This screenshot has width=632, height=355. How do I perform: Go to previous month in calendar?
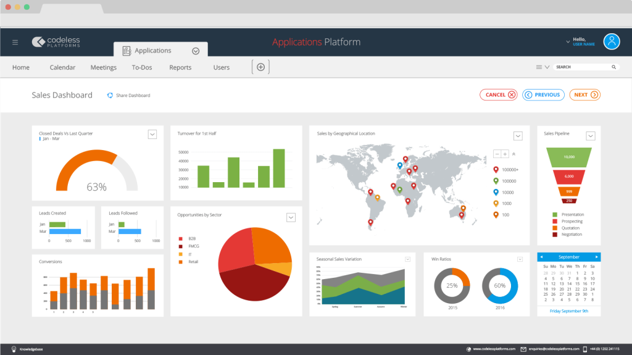tap(541, 257)
